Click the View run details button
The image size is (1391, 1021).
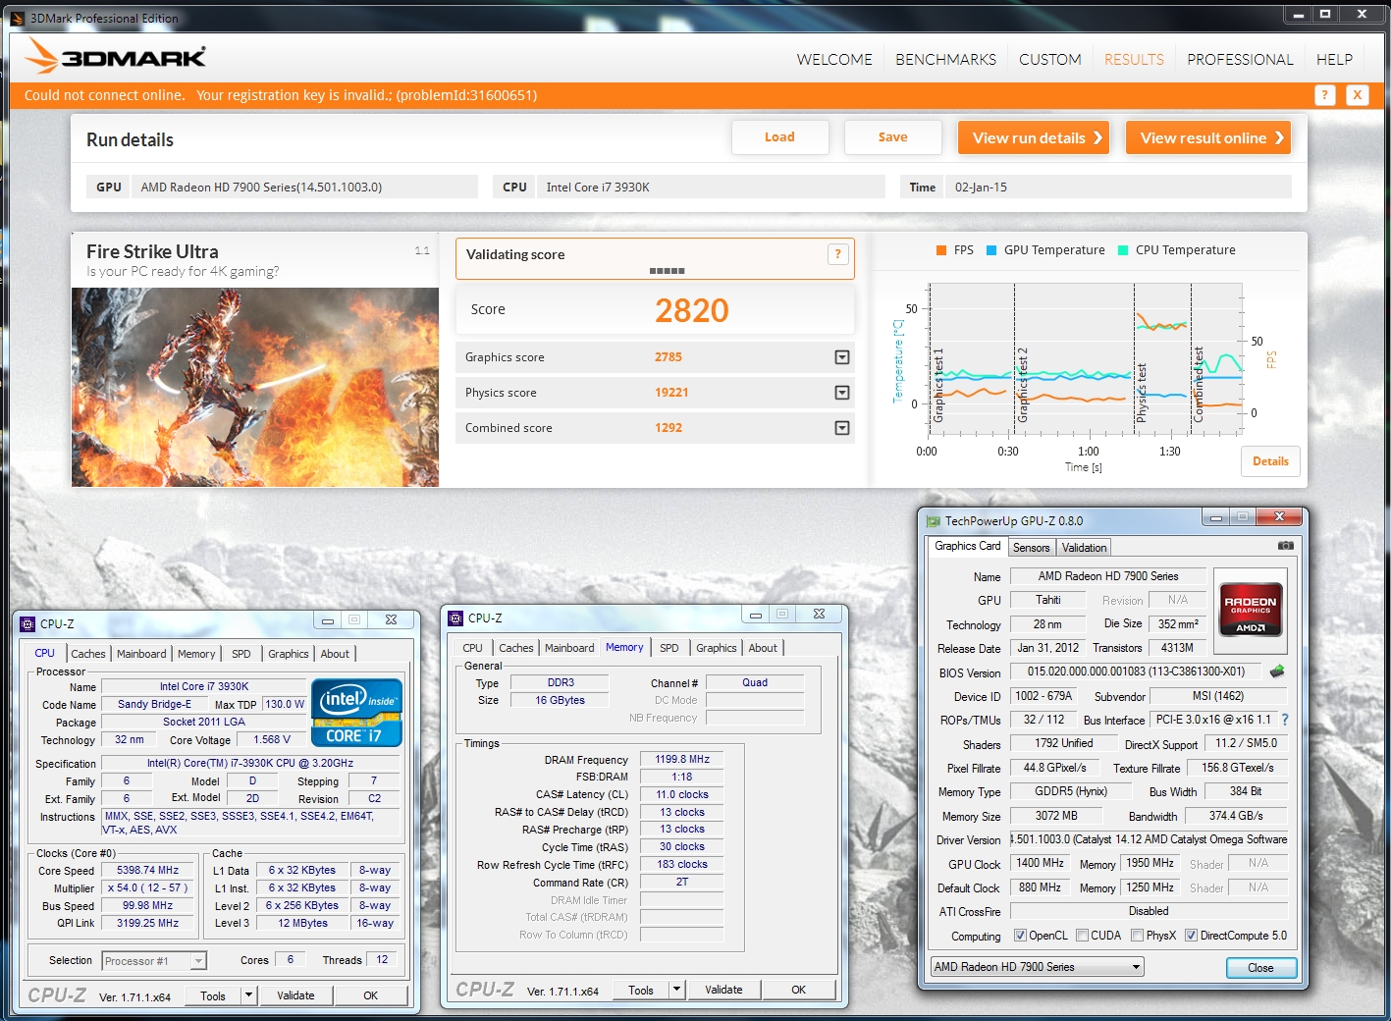click(1034, 137)
